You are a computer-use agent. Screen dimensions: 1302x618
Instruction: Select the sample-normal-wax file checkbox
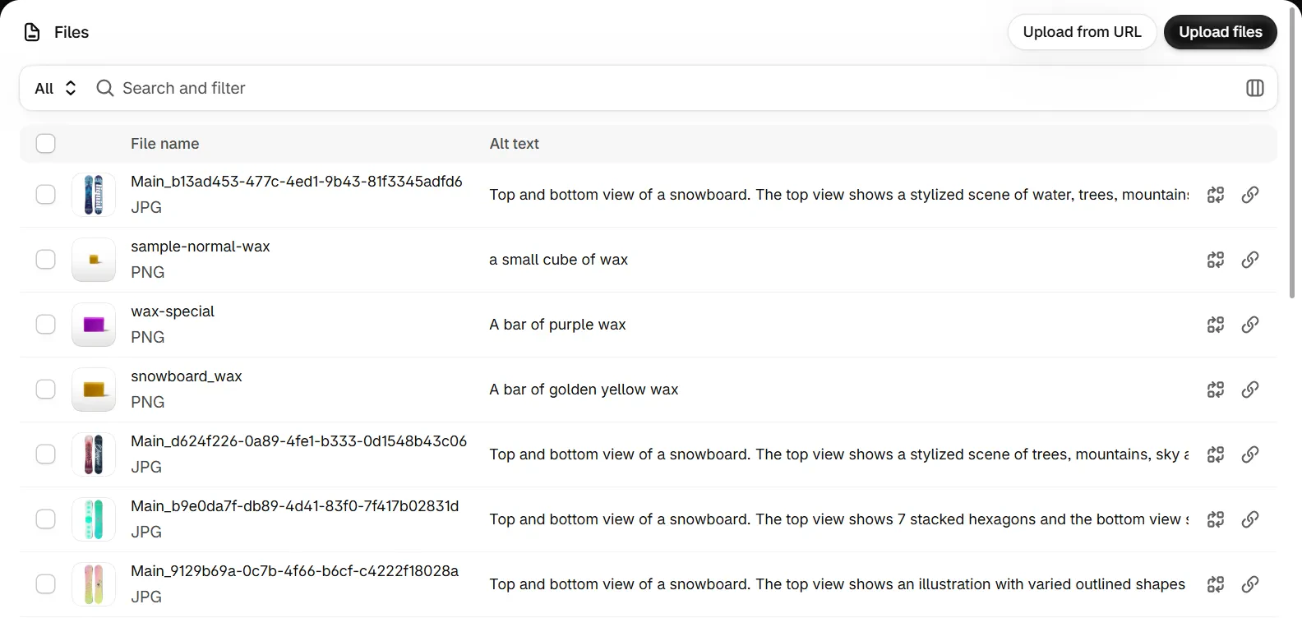click(x=46, y=260)
